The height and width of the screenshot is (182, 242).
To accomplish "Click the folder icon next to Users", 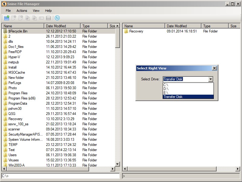I will [x=5, y=155].
